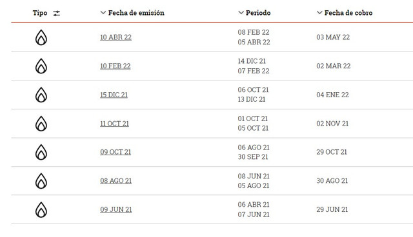Click the flame icon beside 09 OCT 21
Image resolution: width=413 pixels, height=237 pixels.
tap(41, 152)
